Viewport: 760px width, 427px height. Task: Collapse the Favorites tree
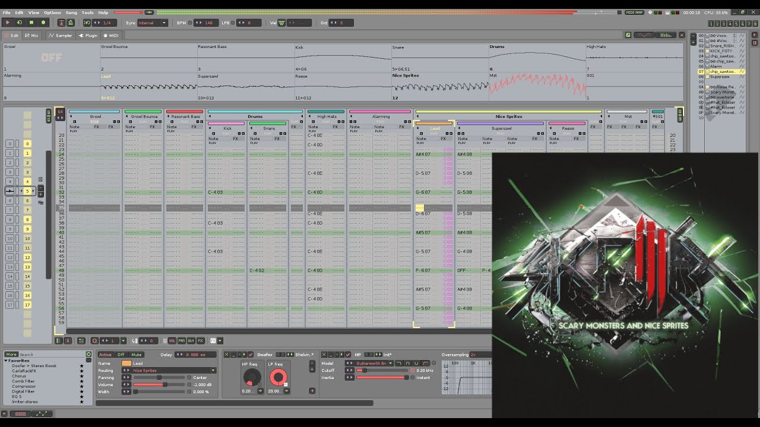click(6, 361)
